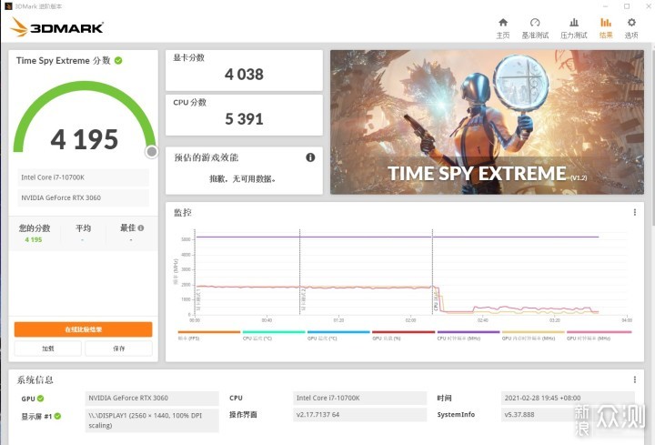Switch to the 结果 results tab
The height and width of the screenshot is (445, 655).
pos(606,28)
